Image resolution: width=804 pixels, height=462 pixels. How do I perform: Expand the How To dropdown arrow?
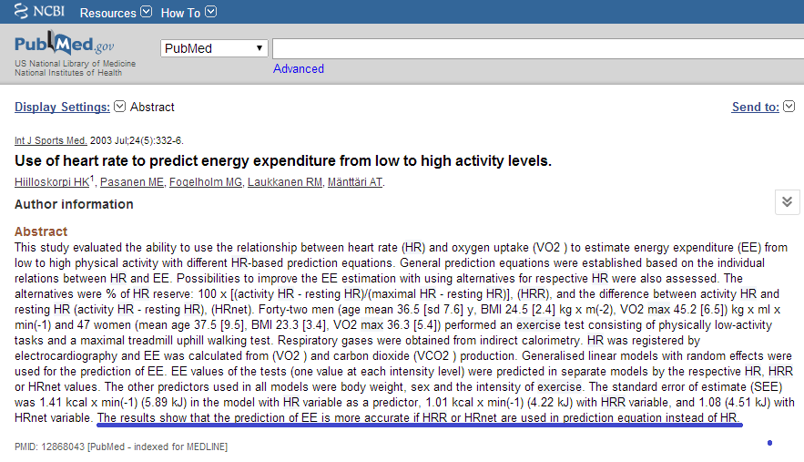tap(210, 11)
